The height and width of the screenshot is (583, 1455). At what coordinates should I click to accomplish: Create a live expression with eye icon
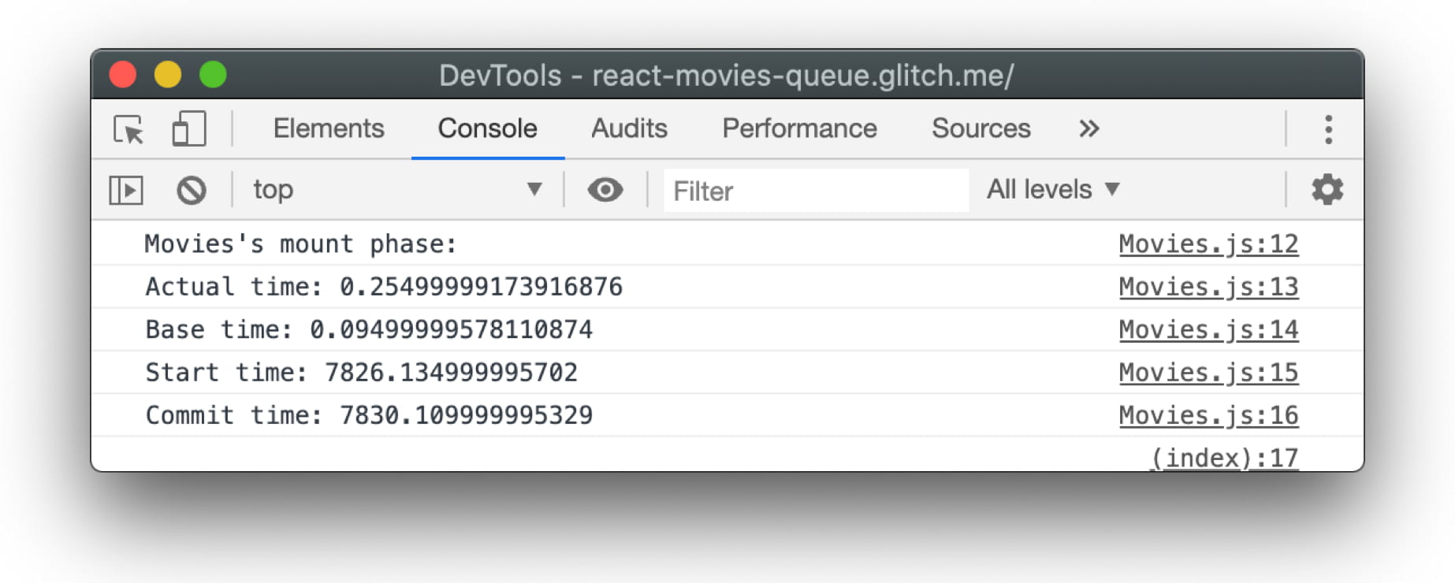pos(605,190)
